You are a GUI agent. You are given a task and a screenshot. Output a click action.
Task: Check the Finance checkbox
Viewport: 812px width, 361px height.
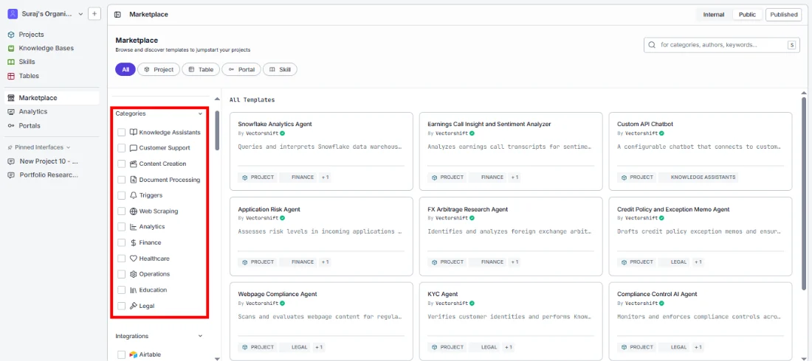pos(121,242)
